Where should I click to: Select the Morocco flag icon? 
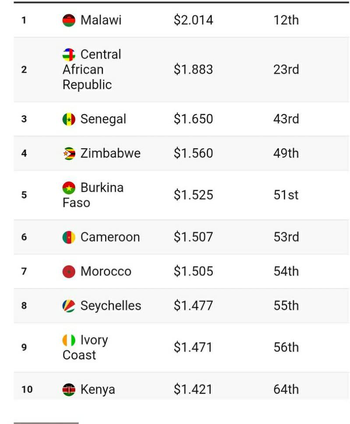69,271
